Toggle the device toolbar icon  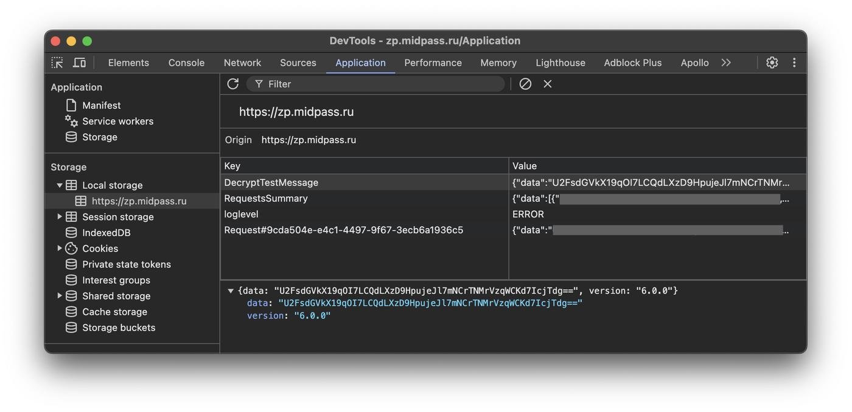click(x=79, y=63)
